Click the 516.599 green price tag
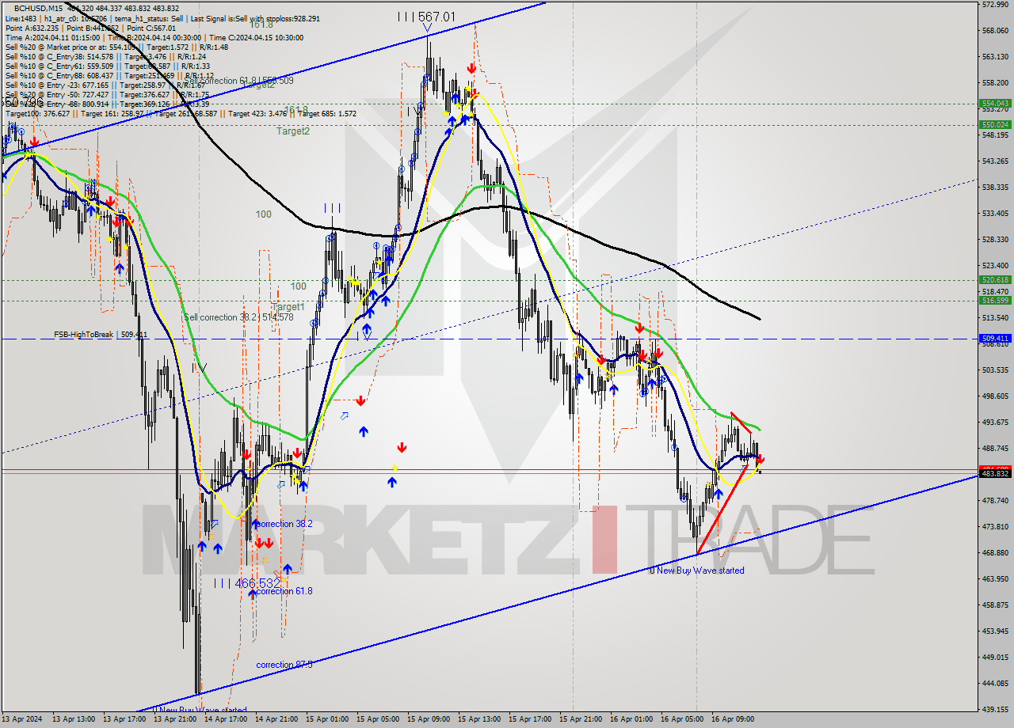Screen dimensions: 1014x728 995,300
